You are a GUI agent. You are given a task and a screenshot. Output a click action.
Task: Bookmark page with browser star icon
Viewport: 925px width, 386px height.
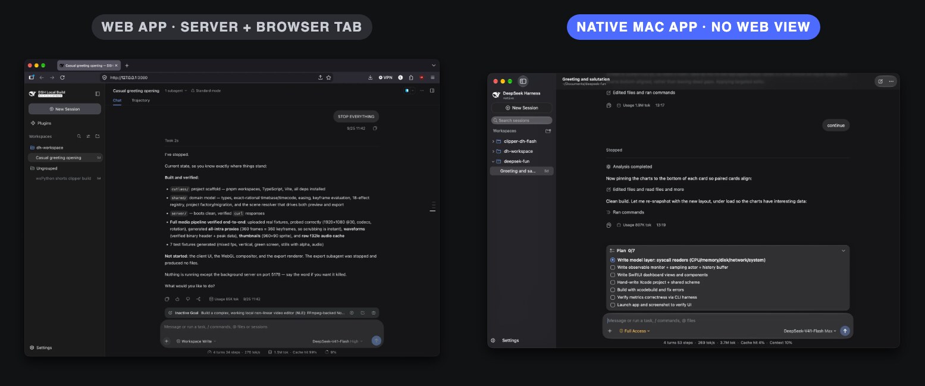coord(328,77)
